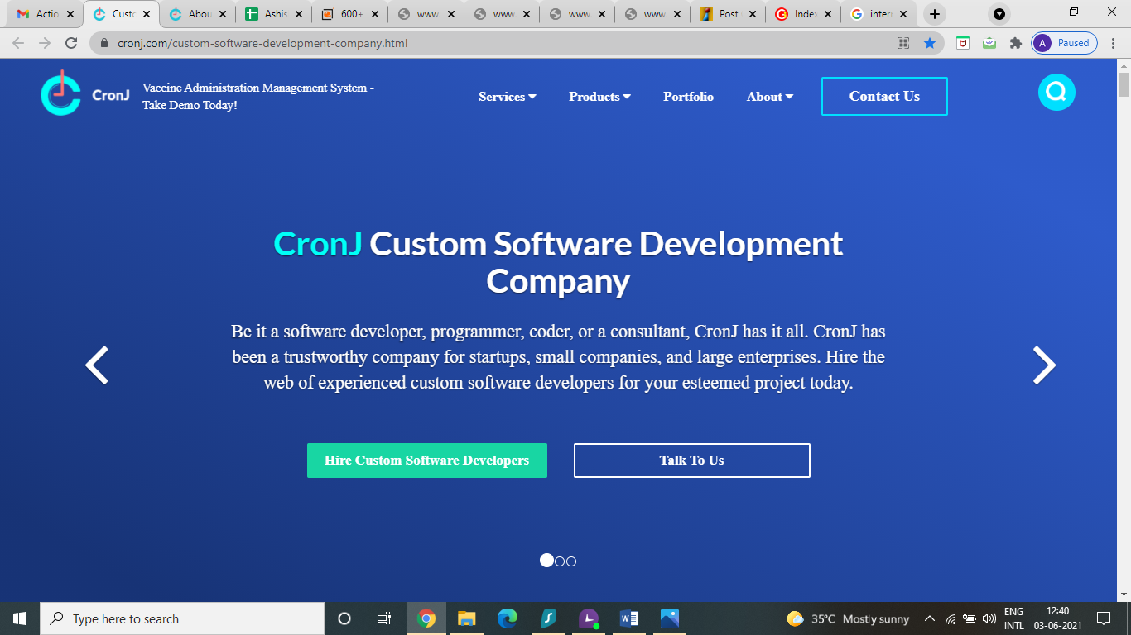Image resolution: width=1131 pixels, height=635 pixels.
Task: Open Microsoft Word from the taskbar
Action: click(628, 618)
